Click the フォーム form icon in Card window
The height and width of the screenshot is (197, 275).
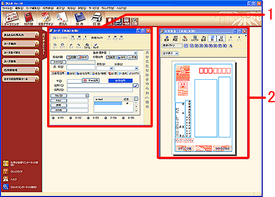pos(87,46)
